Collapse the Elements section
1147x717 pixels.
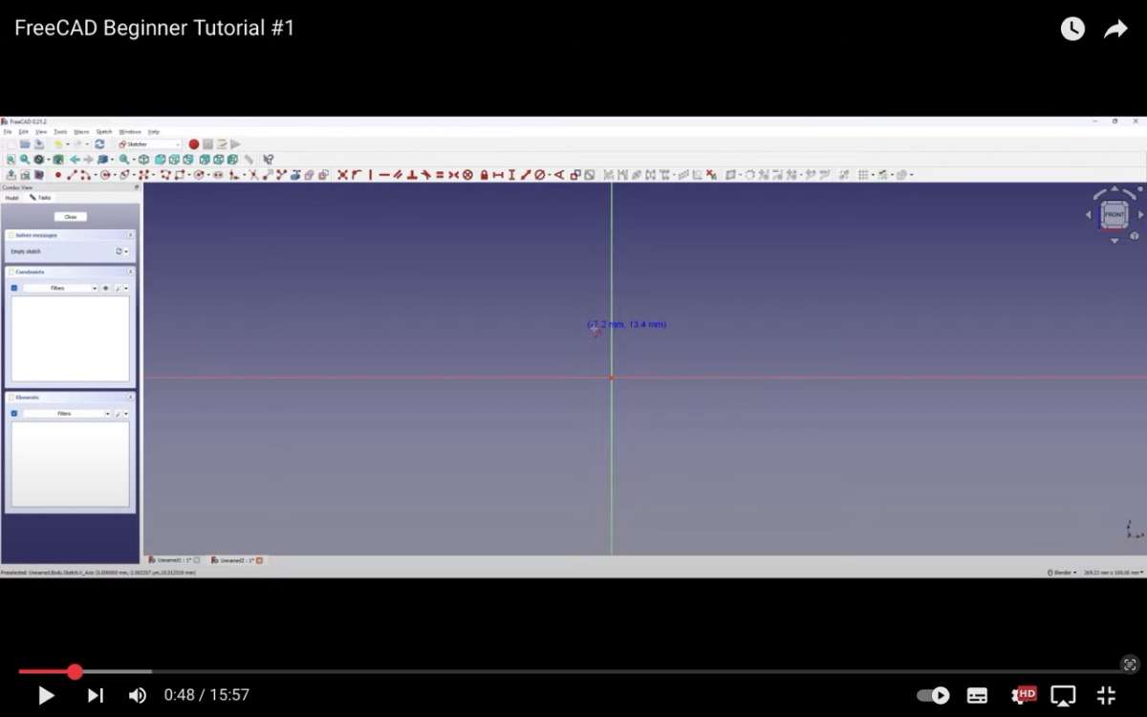[130, 398]
